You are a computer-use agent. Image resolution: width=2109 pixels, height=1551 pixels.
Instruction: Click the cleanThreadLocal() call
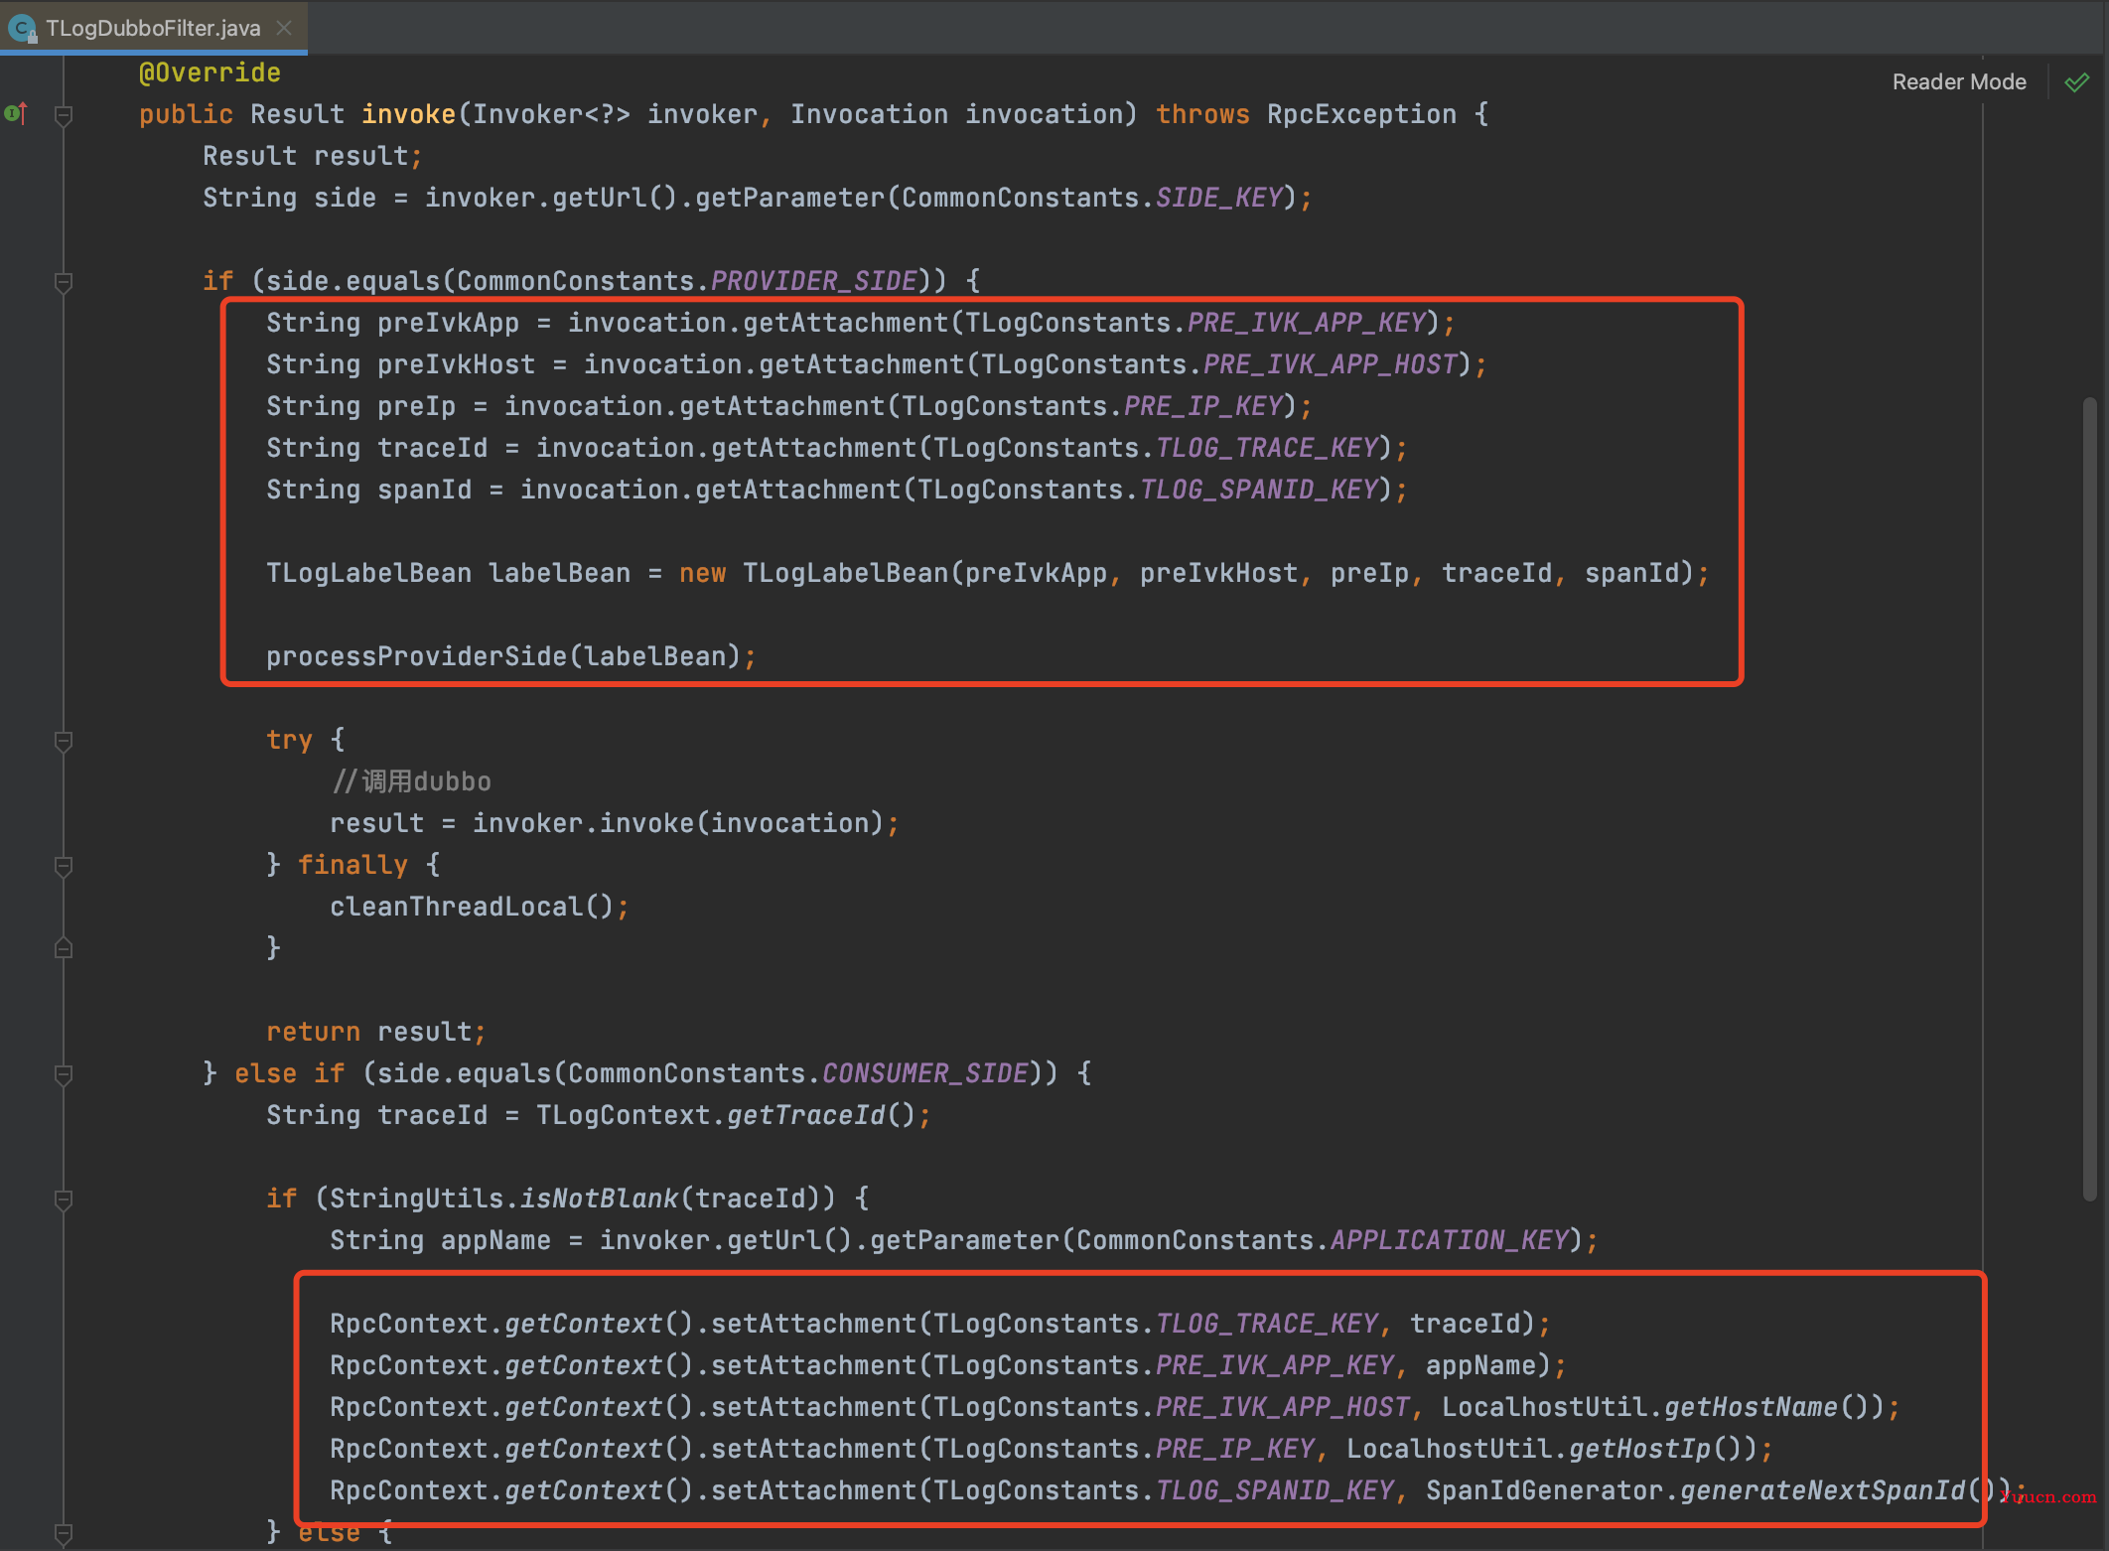click(x=472, y=907)
